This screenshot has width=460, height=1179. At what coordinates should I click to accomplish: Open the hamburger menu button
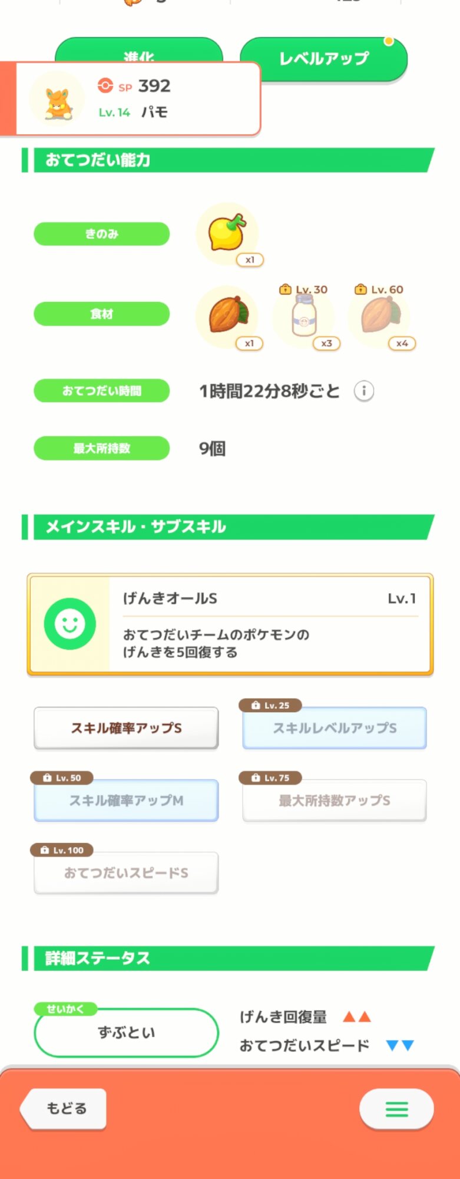tap(396, 1109)
